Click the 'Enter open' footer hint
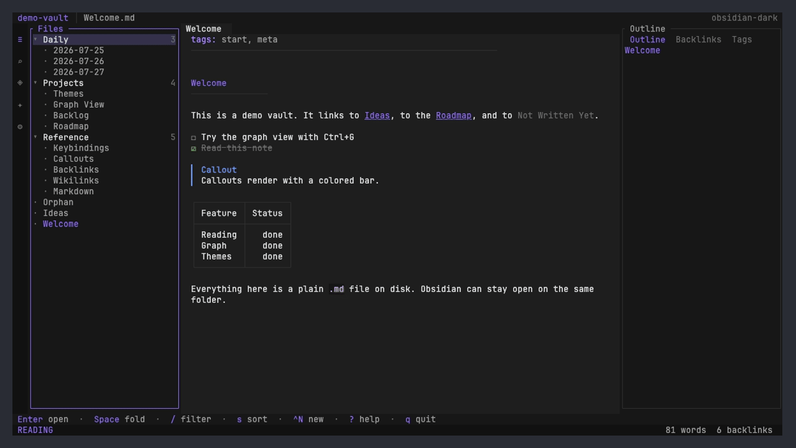The width and height of the screenshot is (796, 448). 43,419
